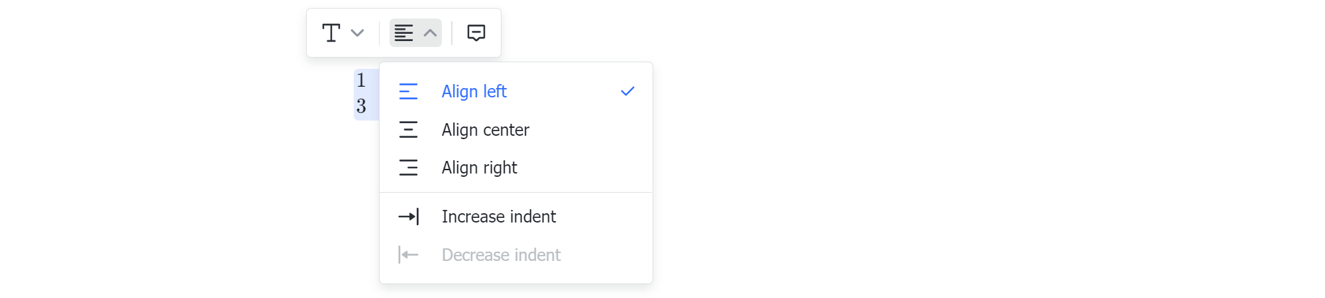This screenshot has width=1325, height=298.
Task: Click the highlighted number 1 line
Action: 361,81
